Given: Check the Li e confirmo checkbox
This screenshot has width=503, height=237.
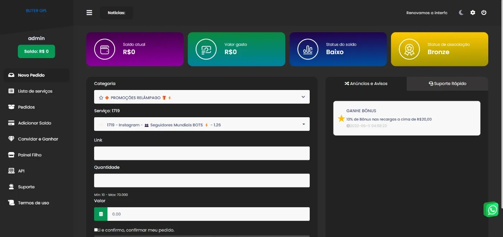Looking at the screenshot, I should click(x=96, y=230).
